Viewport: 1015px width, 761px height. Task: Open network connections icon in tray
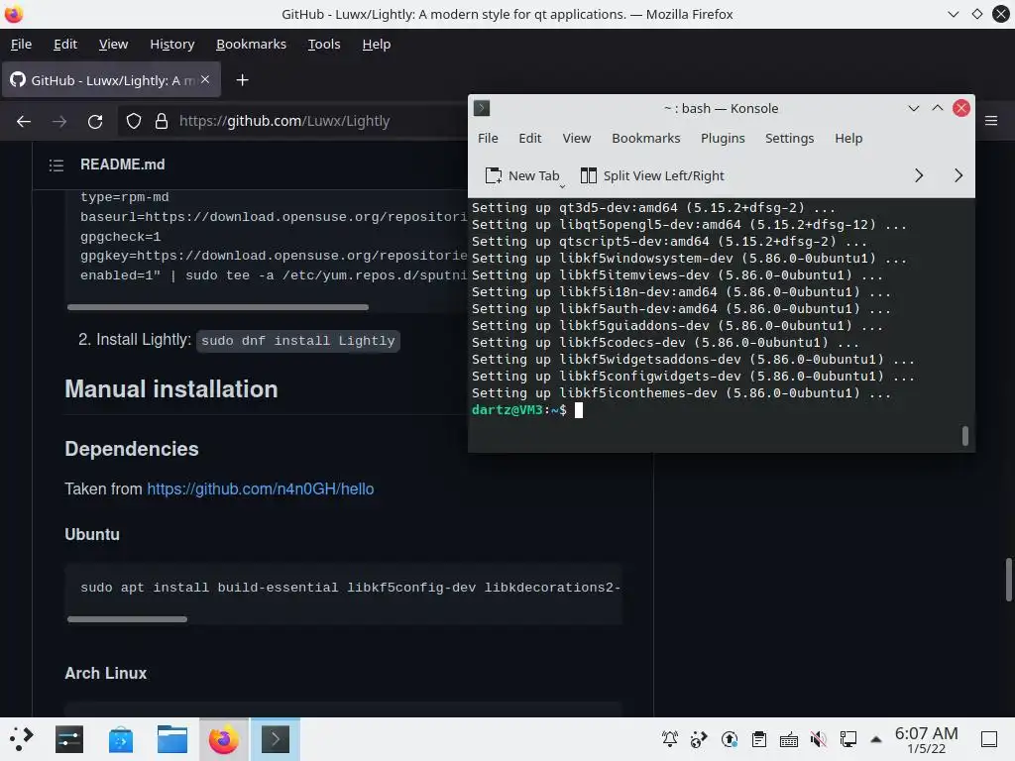[848, 739]
